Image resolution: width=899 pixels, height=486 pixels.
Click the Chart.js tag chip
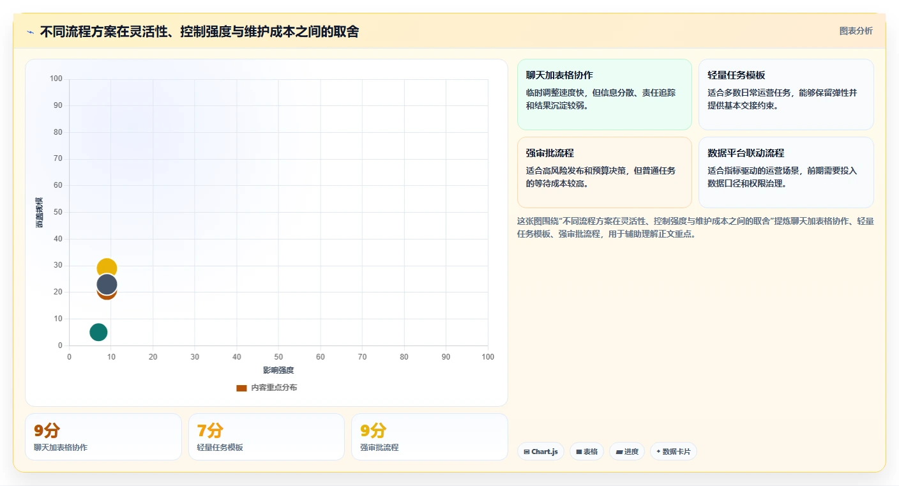pos(541,452)
